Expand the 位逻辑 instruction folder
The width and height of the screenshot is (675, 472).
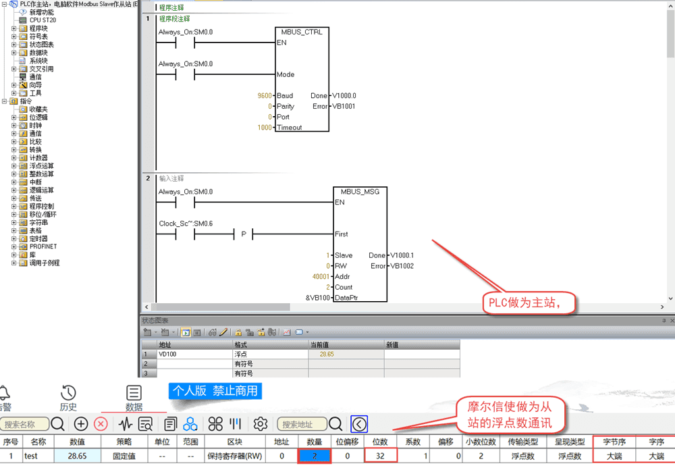[14, 117]
